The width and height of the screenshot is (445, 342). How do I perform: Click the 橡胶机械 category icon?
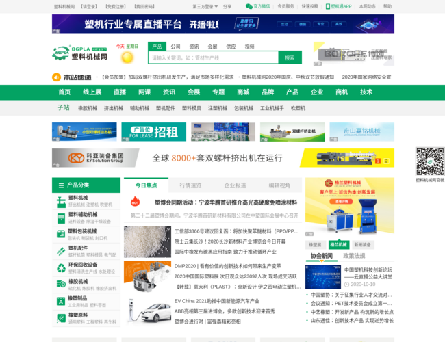point(61,284)
